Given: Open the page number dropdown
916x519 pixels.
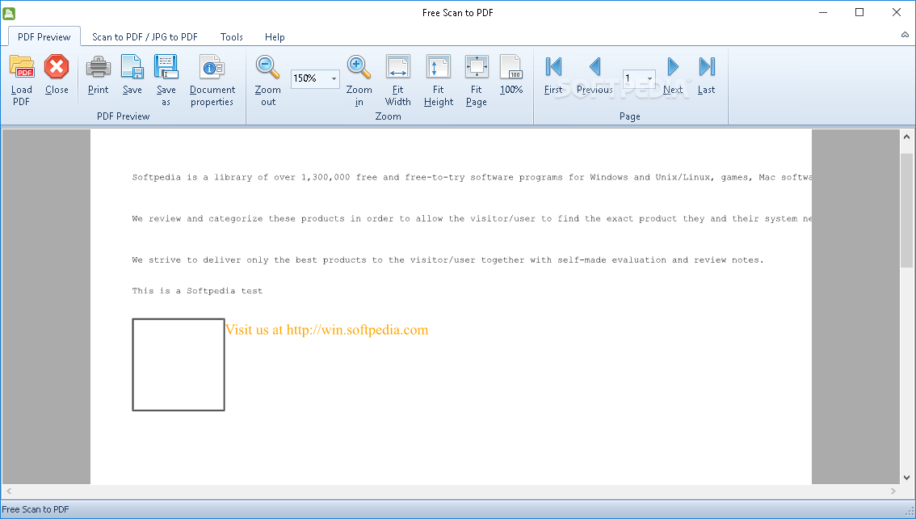Looking at the screenshot, I should pos(649,78).
